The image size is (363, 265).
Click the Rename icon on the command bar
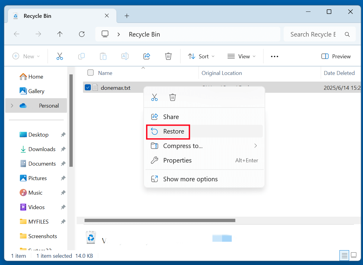point(125,56)
